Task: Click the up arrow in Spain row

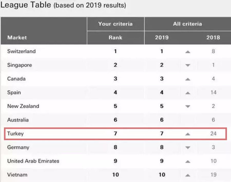Action: (x=188, y=93)
